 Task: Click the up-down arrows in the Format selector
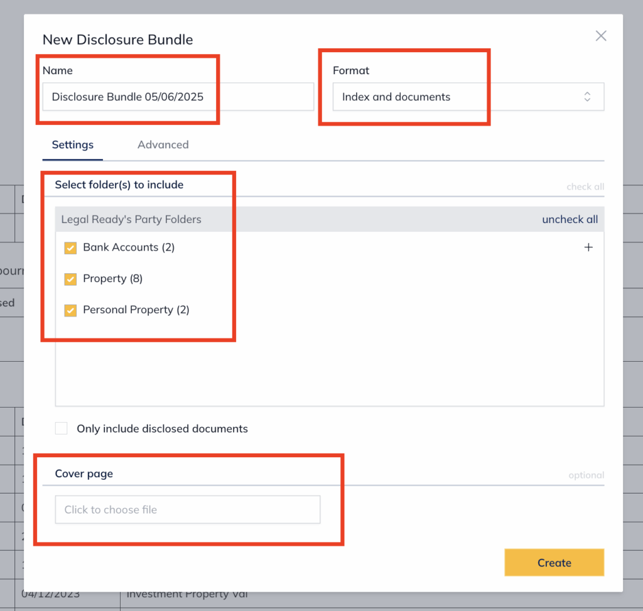coord(587,97)
